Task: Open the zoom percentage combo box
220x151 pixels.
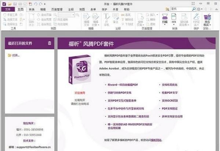Action: coord(66,15)
